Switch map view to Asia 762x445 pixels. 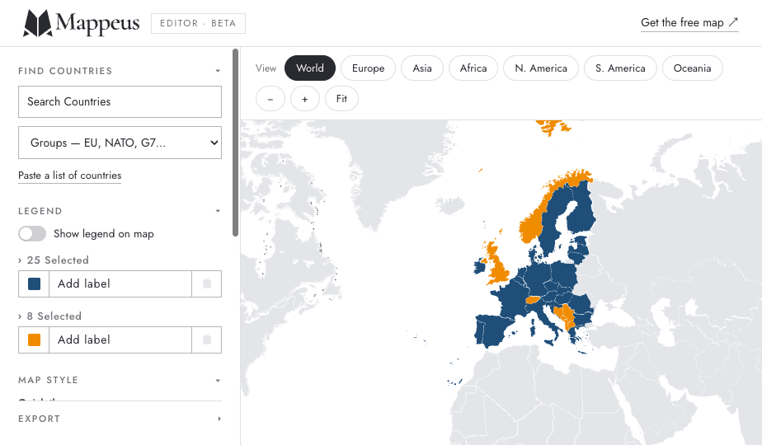422,68
